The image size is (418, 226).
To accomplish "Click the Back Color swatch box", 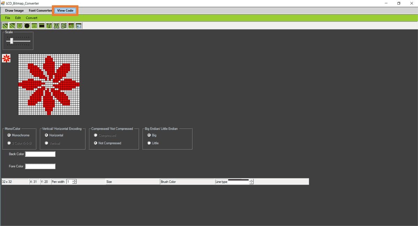I will coord(40,154).
